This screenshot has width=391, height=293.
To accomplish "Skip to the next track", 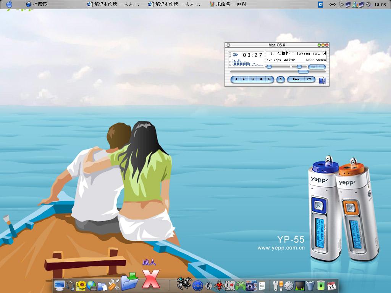I will pyautogui.click(x=270, y=79).
